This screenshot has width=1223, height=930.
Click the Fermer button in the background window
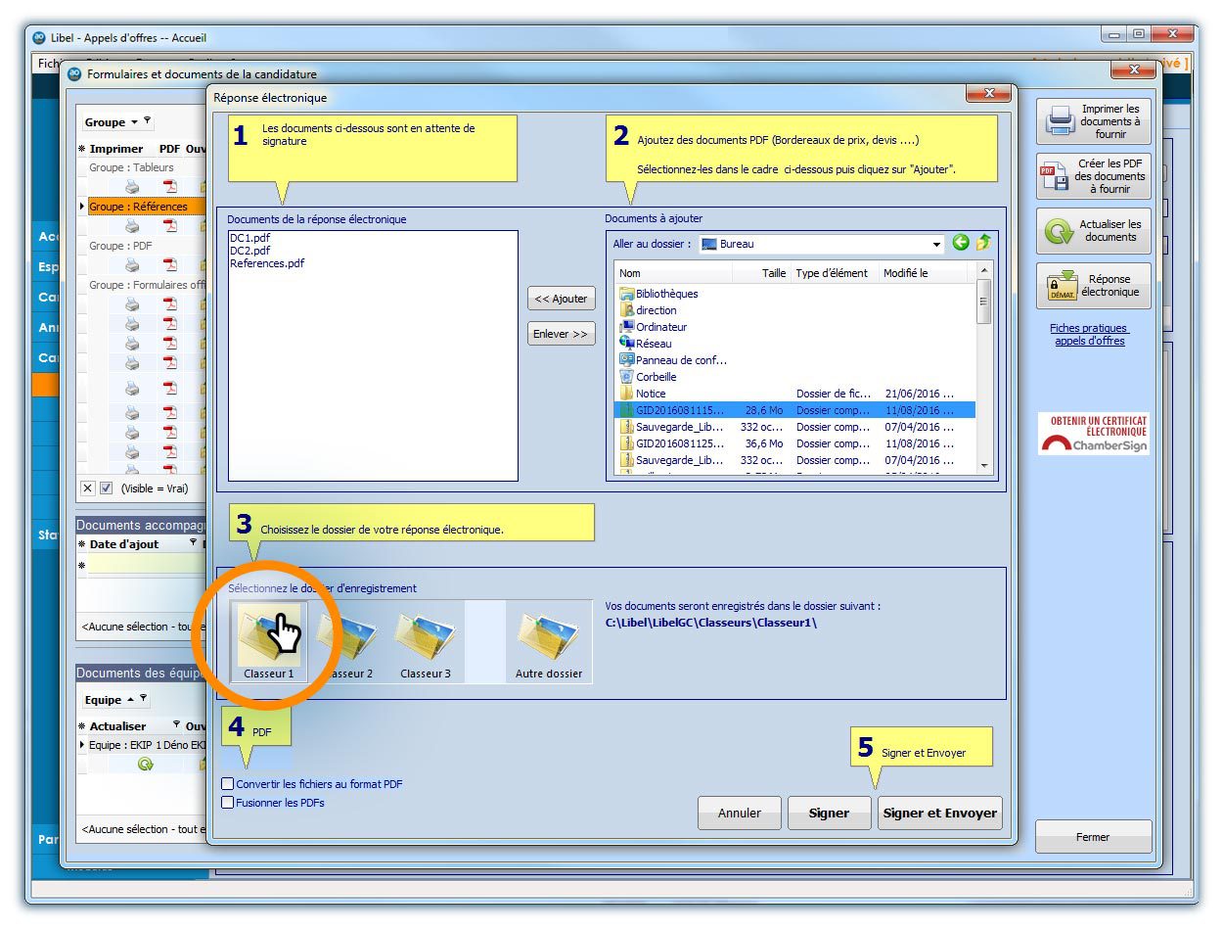pyautogui.click(x=1093, y=837)
